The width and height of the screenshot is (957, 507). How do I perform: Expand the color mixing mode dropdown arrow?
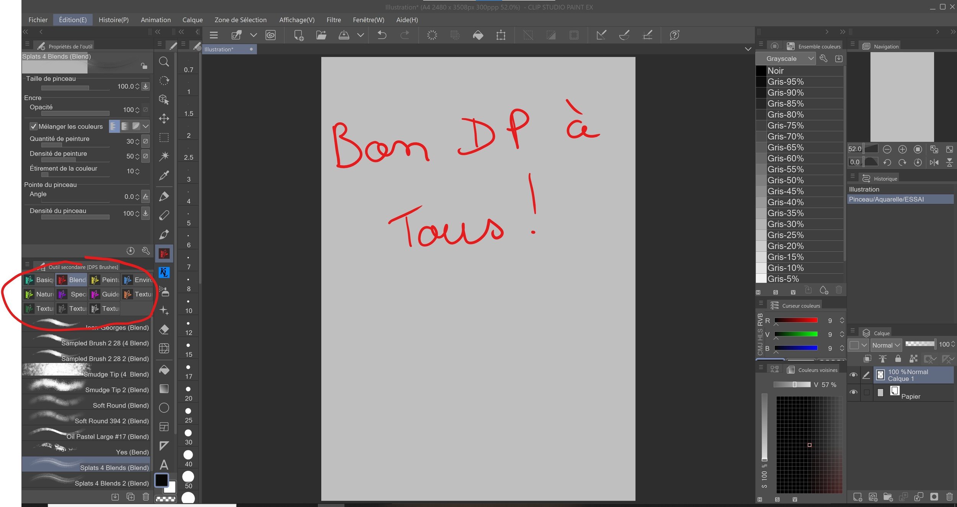tap(145, 126)
